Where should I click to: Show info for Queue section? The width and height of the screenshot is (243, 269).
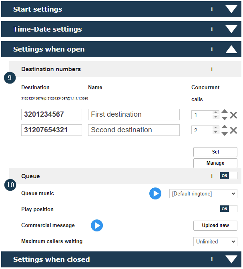[x=212, y=176]
